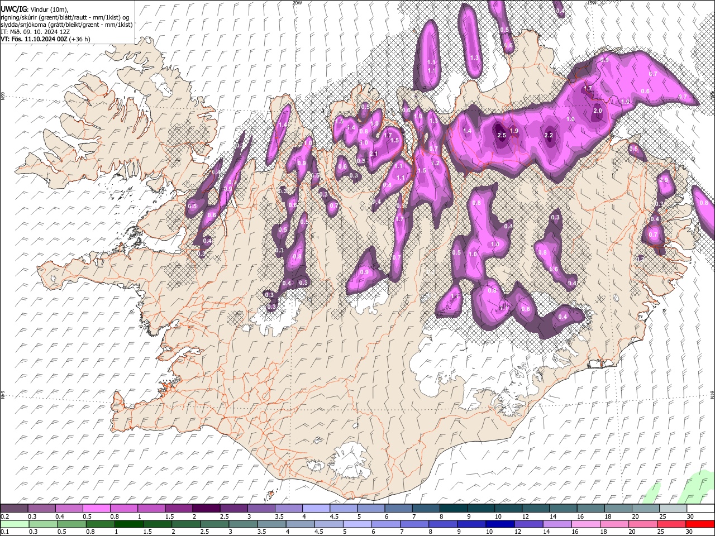Click the 20W longitude label at top
Viewport: 715px width, 536px height.
[297, 3]
